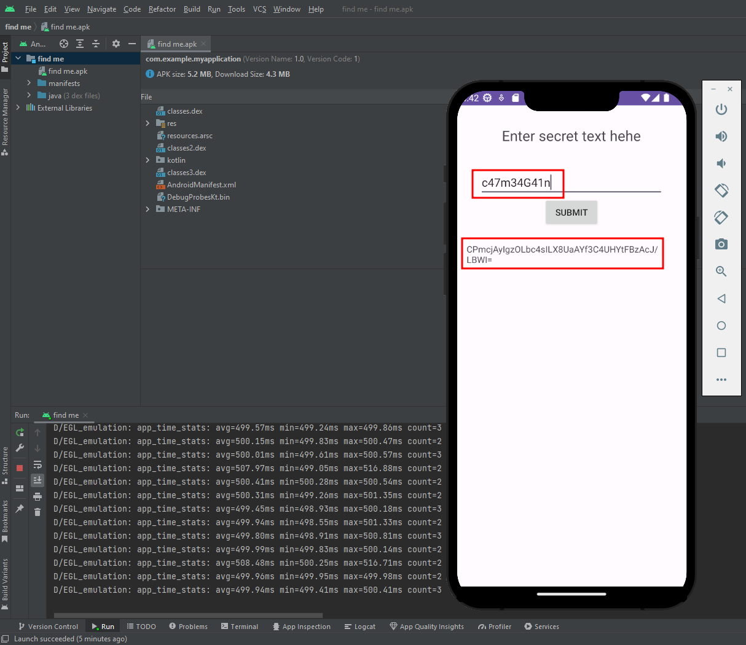Open the Refactor menu

click(x=162, y=9)
